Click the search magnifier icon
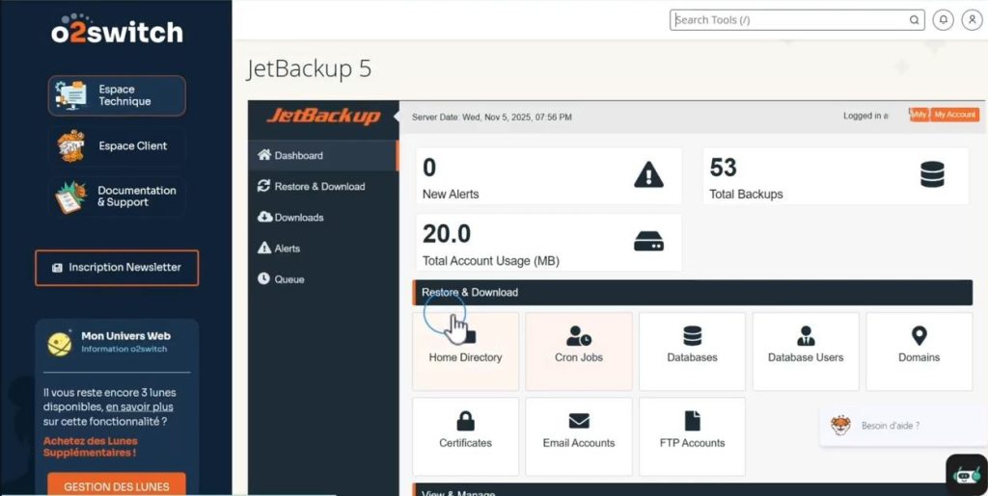This screenshot has height=496, width=988. 915,20
